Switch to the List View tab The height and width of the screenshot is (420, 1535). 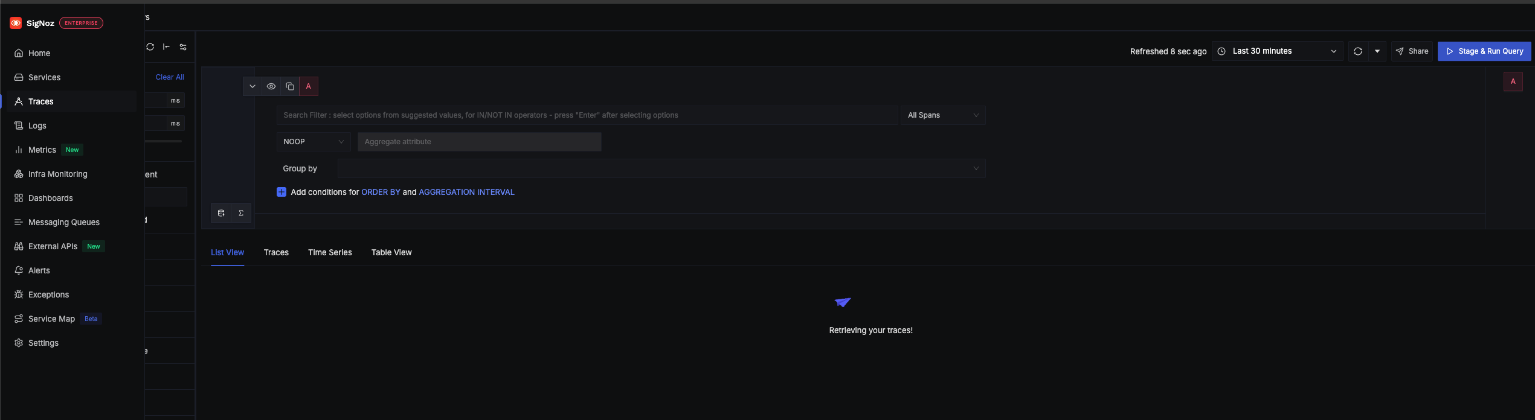click(227, 252)
